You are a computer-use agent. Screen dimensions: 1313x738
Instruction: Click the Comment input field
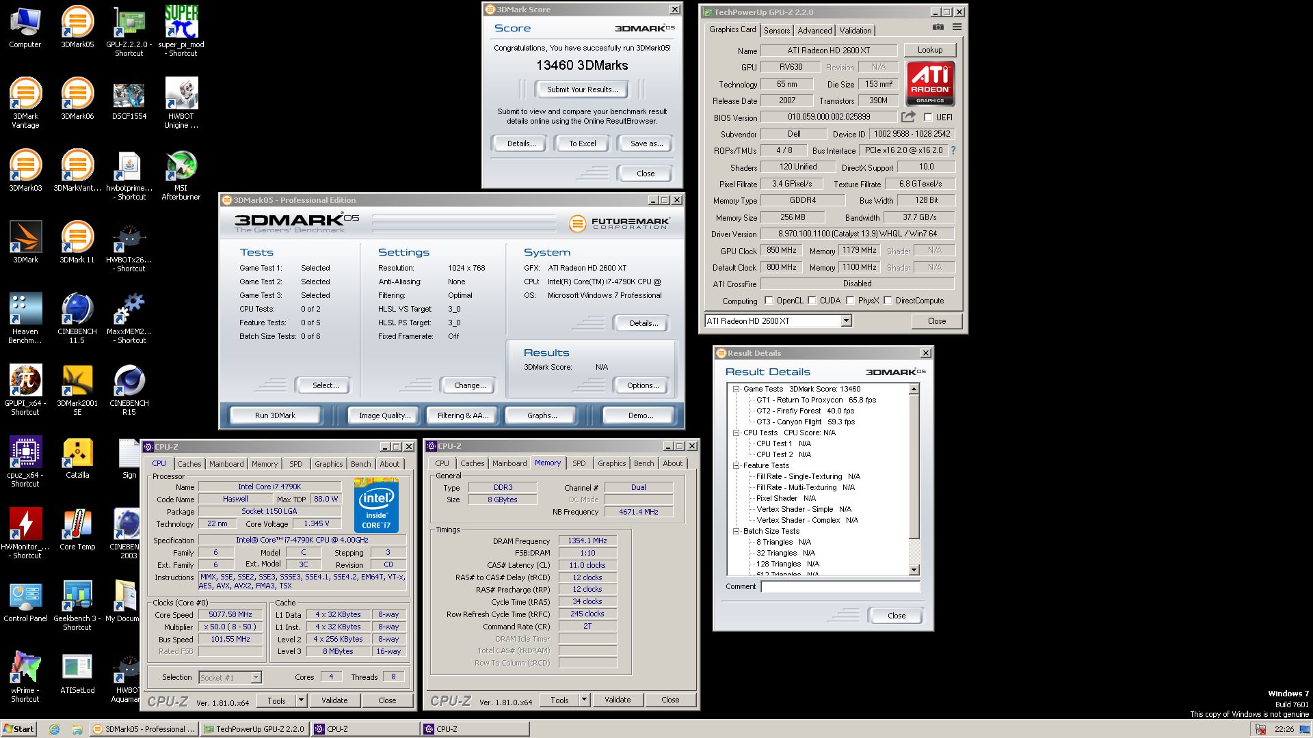(x=840, y=586)
